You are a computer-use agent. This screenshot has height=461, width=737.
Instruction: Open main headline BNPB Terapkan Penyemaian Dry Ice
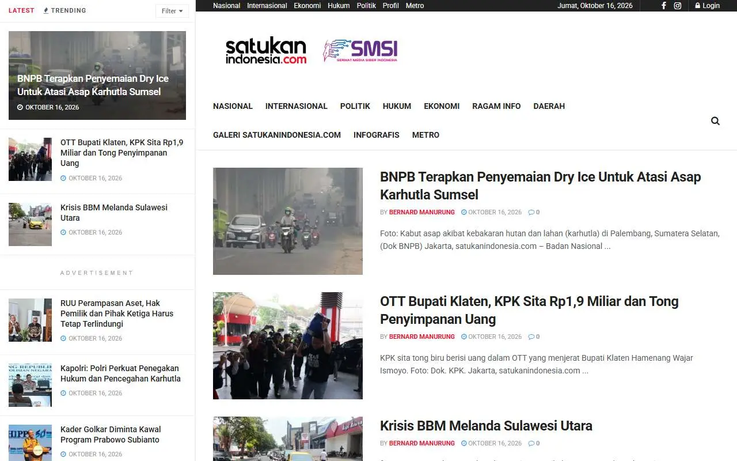click(540, 186)
